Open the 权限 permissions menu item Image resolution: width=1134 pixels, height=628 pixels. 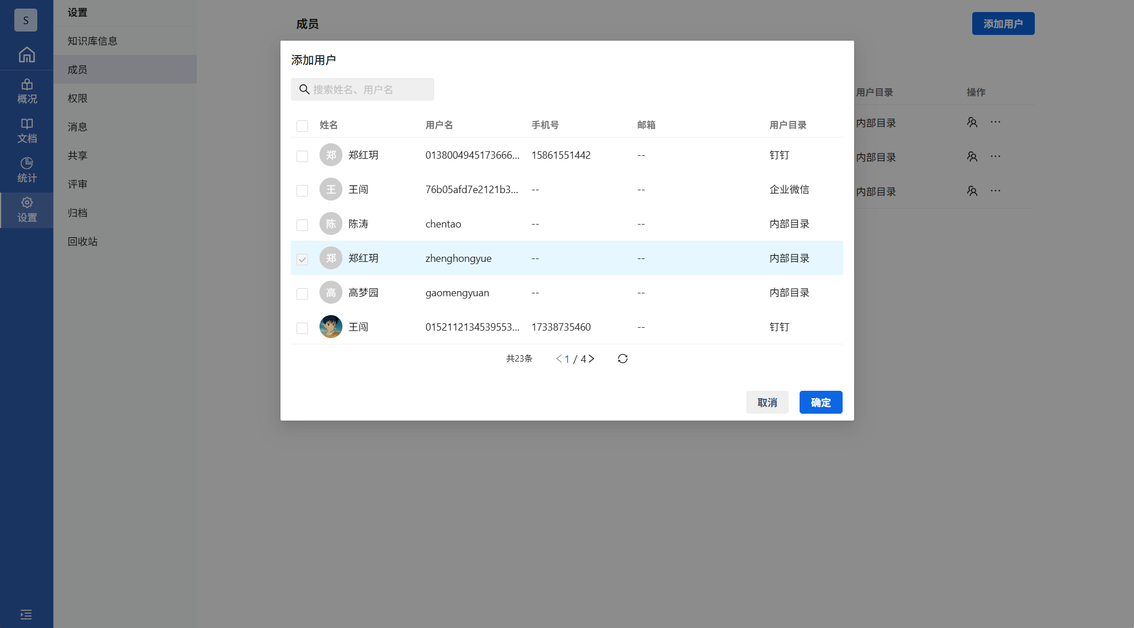tap(77, 98)
